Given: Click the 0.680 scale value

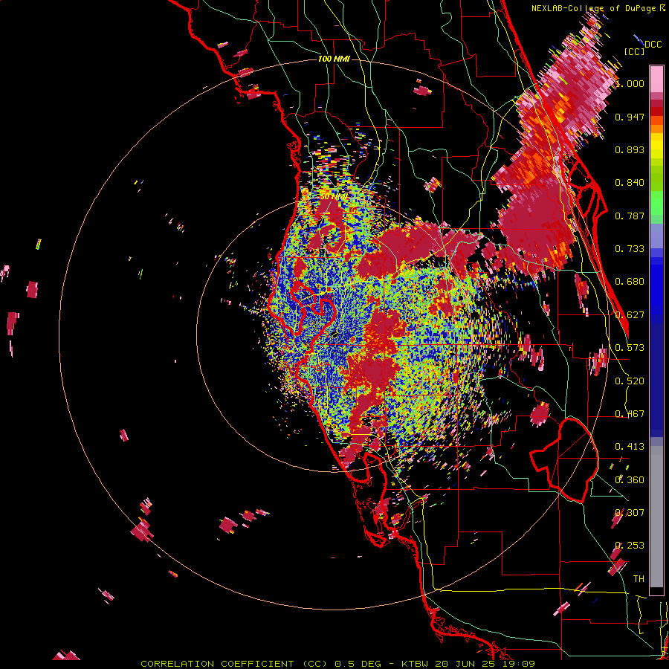Looking at the screenshot, I should coord(630,282).
